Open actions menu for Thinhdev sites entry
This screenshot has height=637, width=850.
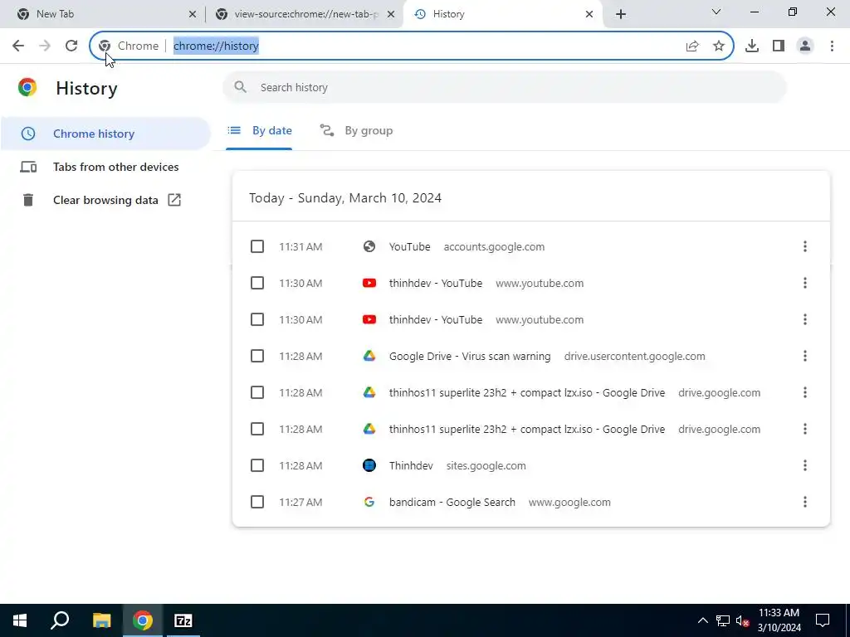805,465
